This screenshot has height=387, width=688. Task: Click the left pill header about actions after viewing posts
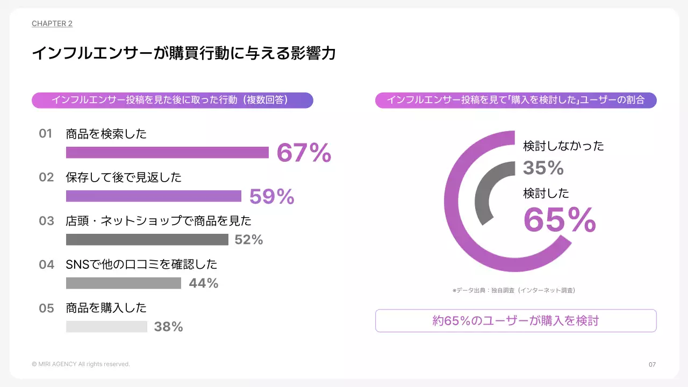pos(172,100)
